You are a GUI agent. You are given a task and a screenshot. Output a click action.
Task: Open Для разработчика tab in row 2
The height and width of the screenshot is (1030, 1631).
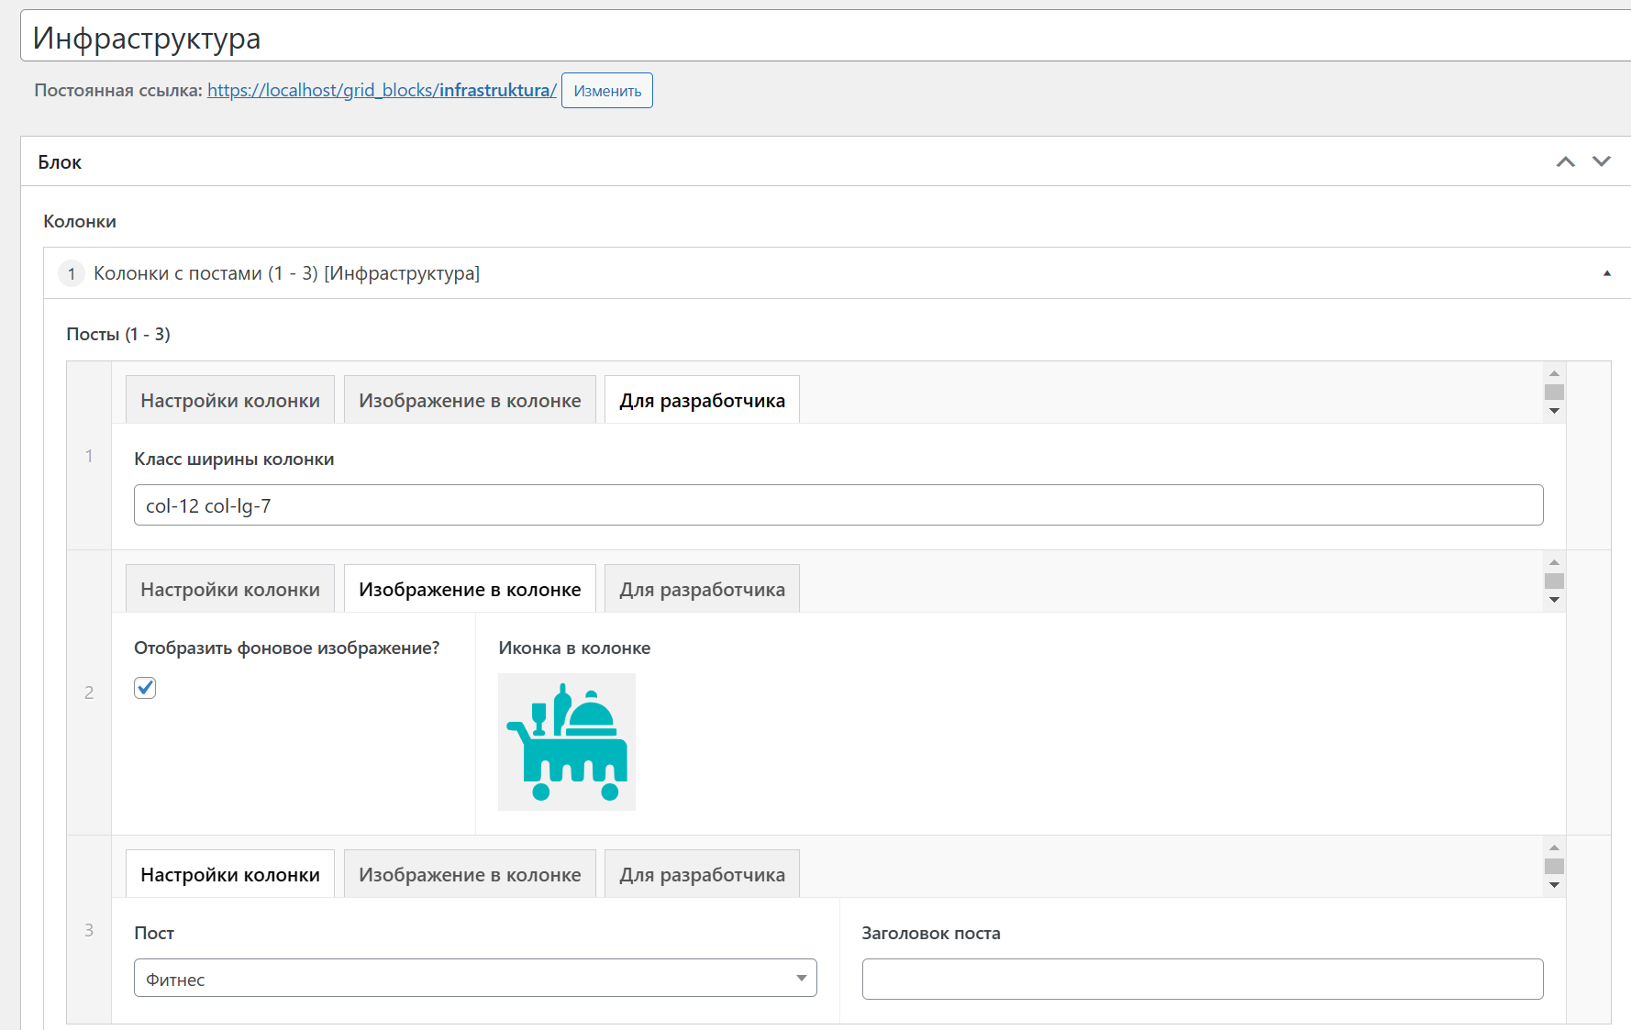(702, 589)
